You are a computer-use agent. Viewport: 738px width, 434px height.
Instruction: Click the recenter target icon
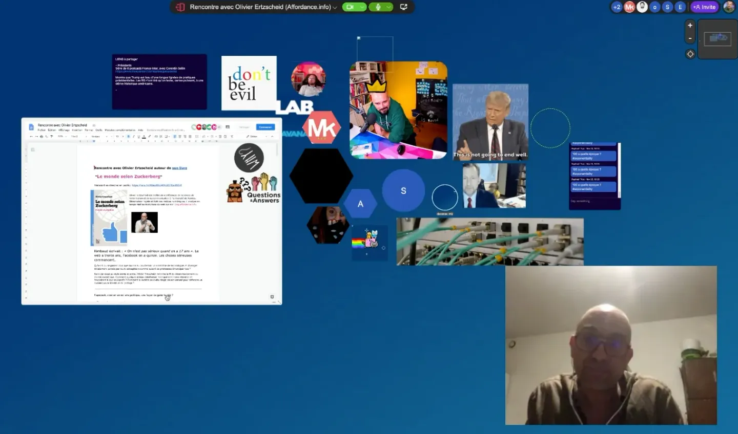[690, 54]
